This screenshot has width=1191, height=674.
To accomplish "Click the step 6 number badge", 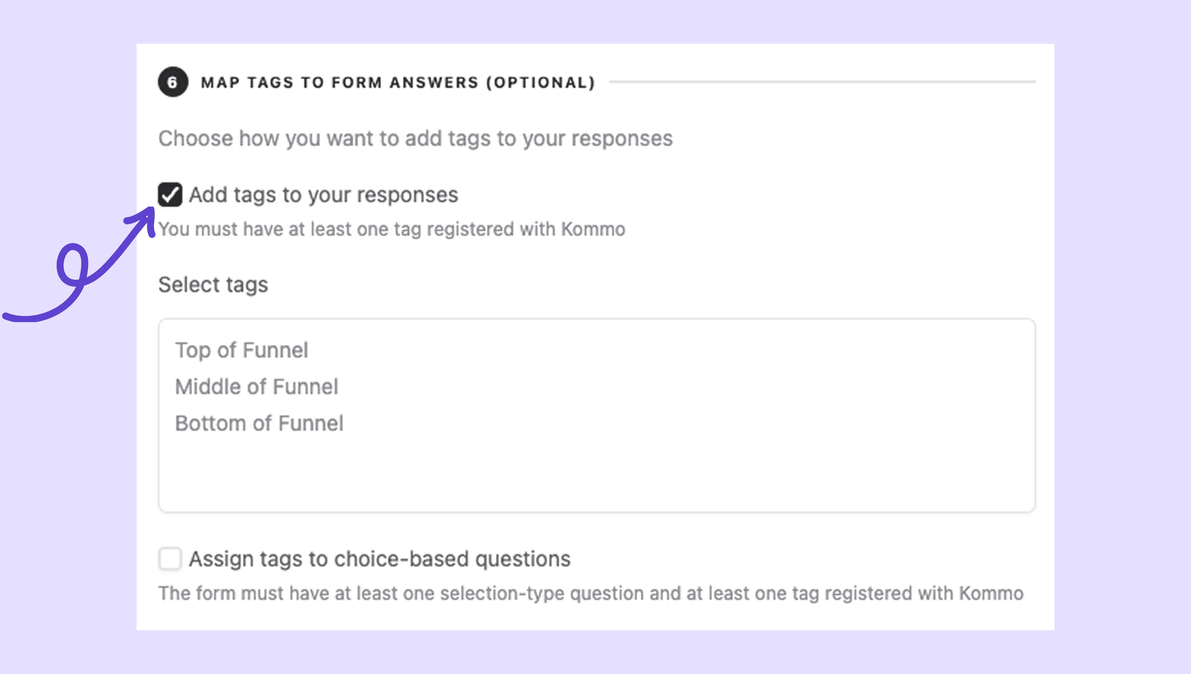I will [173, 82].
